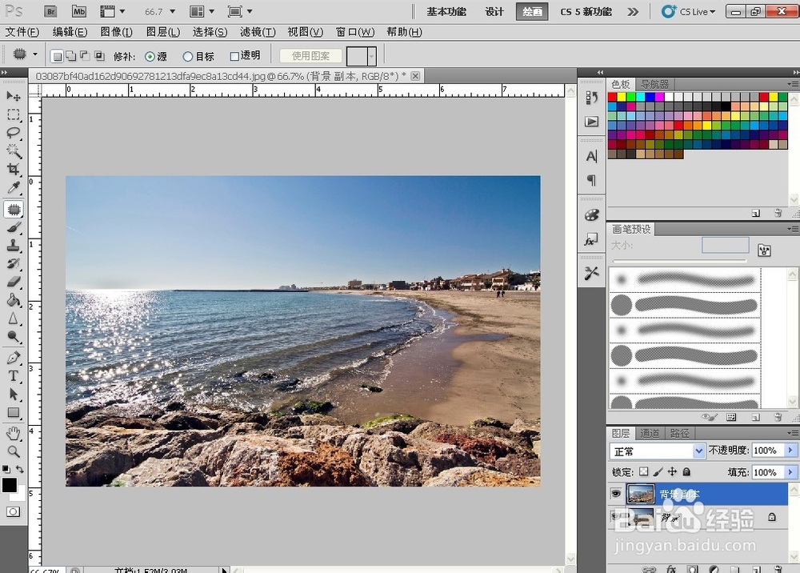The image size is (800, 573).
Task: Select the Magic Wand tool
Action: (14, 151)
